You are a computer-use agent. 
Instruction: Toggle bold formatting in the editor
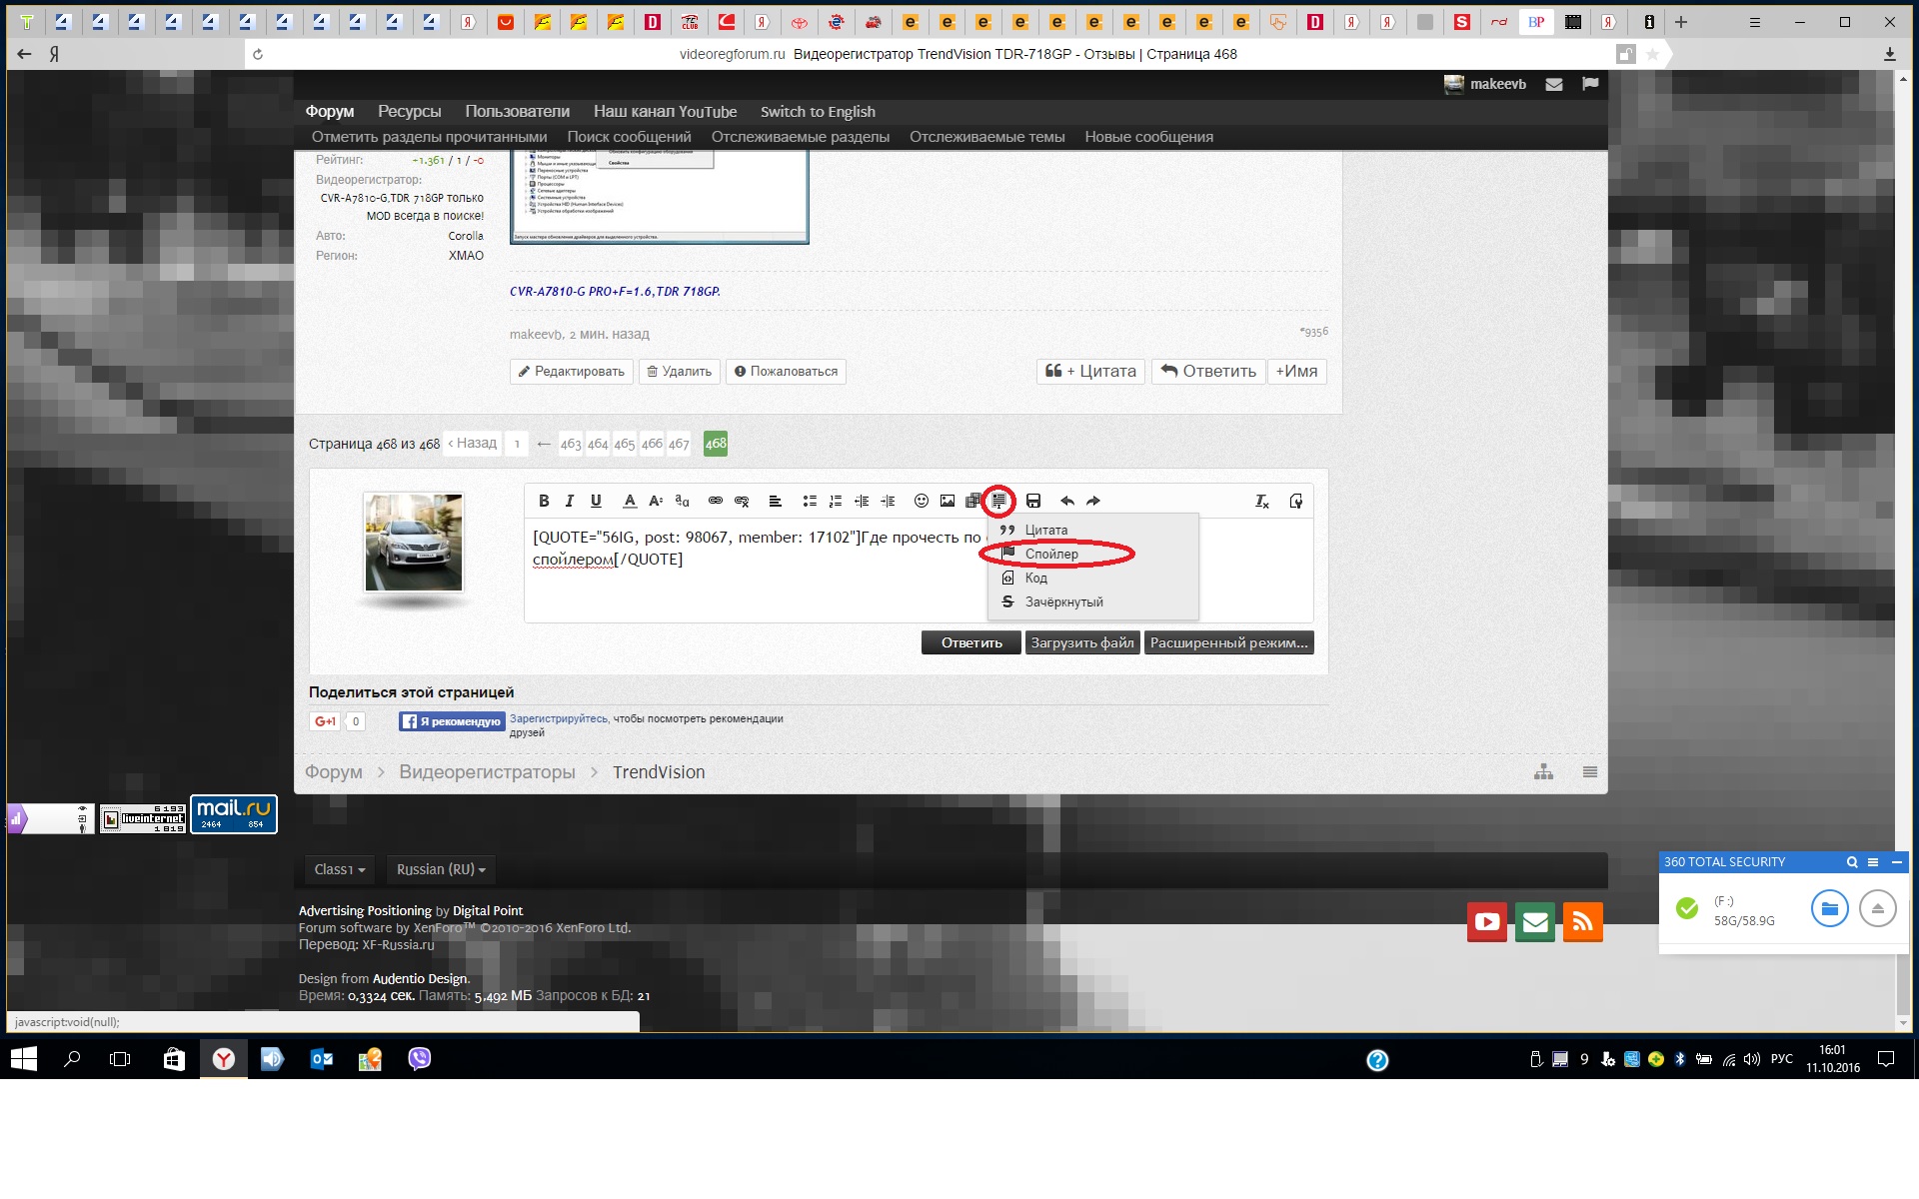(x=544, y=501)
